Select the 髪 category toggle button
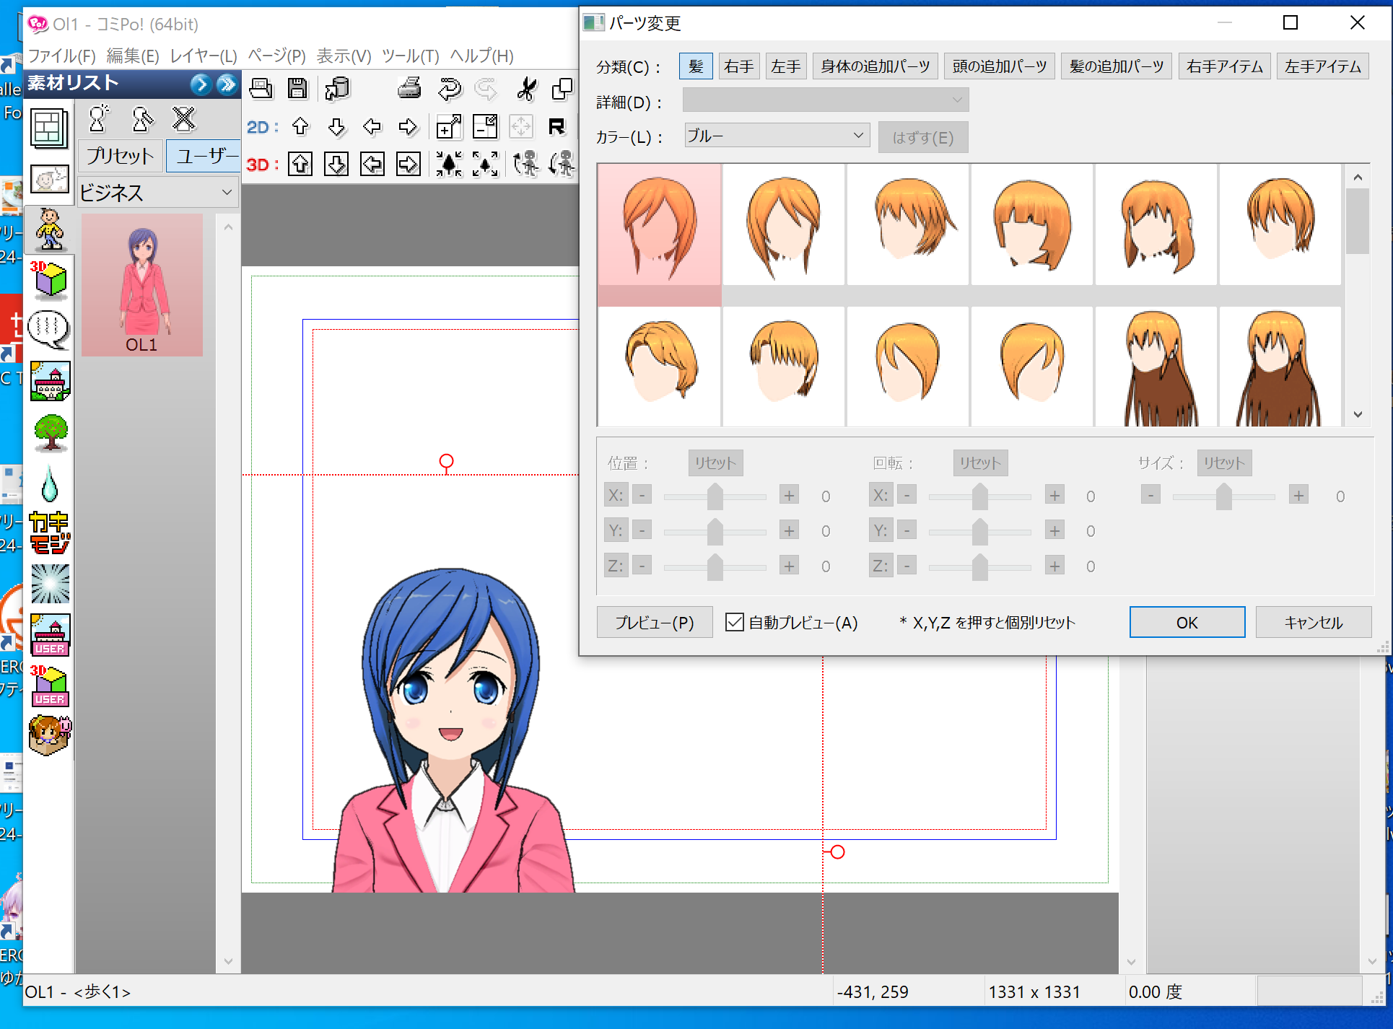 point(696,66)
